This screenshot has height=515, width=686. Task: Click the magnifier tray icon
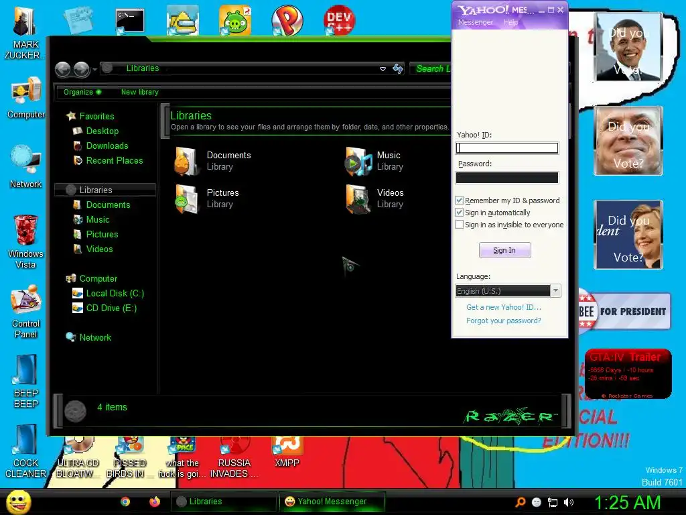click(x=520, y=502)
